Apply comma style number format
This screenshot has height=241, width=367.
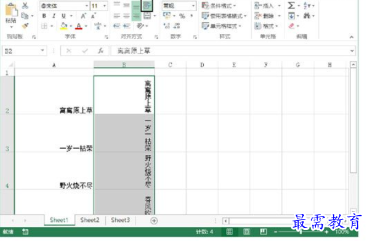pyautogui.click(x=192, y=16)
